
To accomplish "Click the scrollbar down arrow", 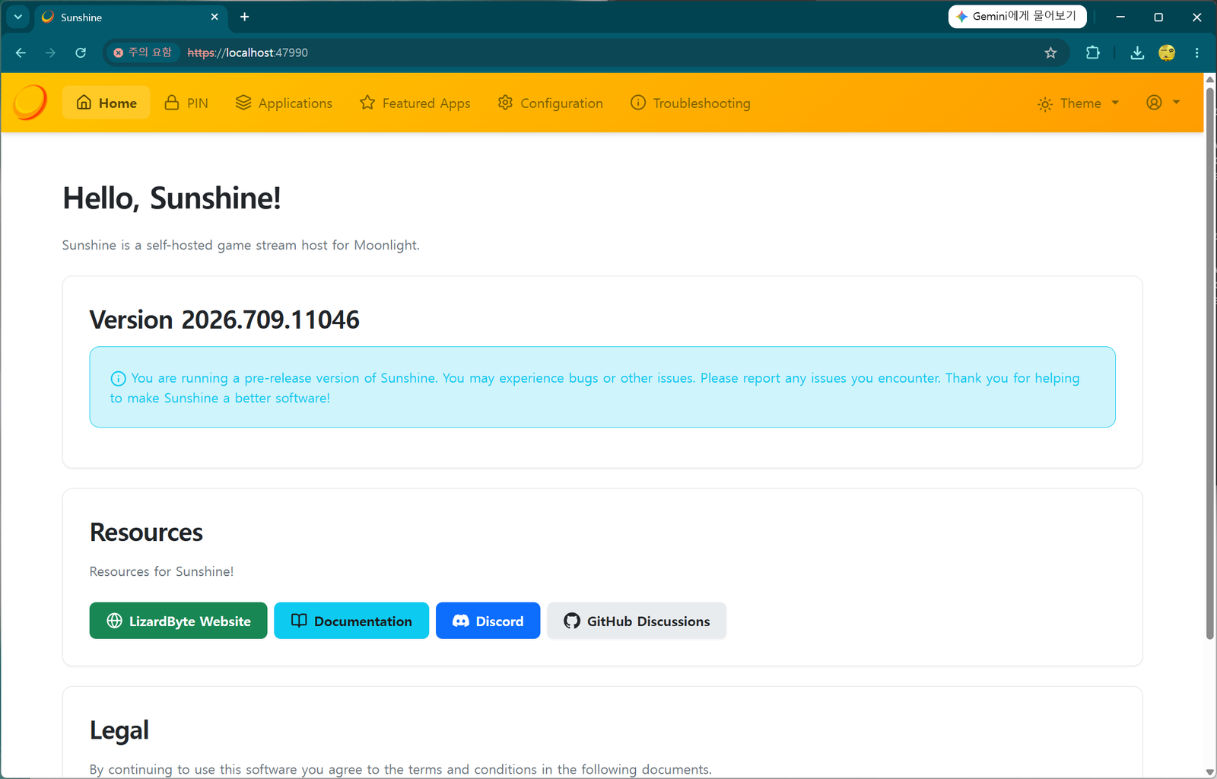I will [1210, 771].
